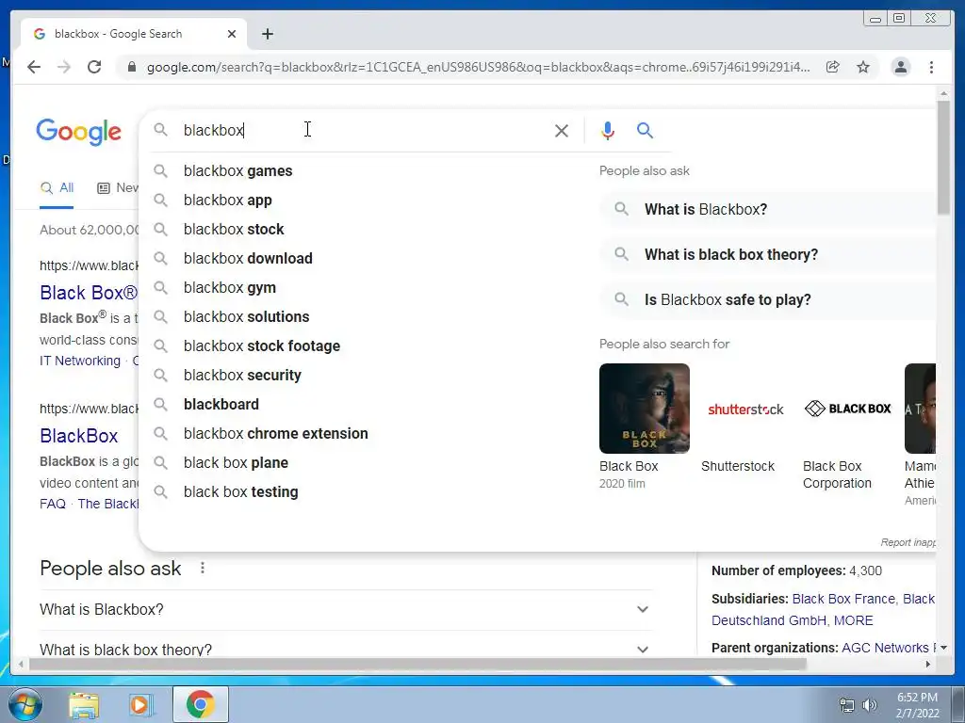Click the Report inappropriate predictions link
The width and height of the screenshot is (965, 723).
(x=908, y=542)
